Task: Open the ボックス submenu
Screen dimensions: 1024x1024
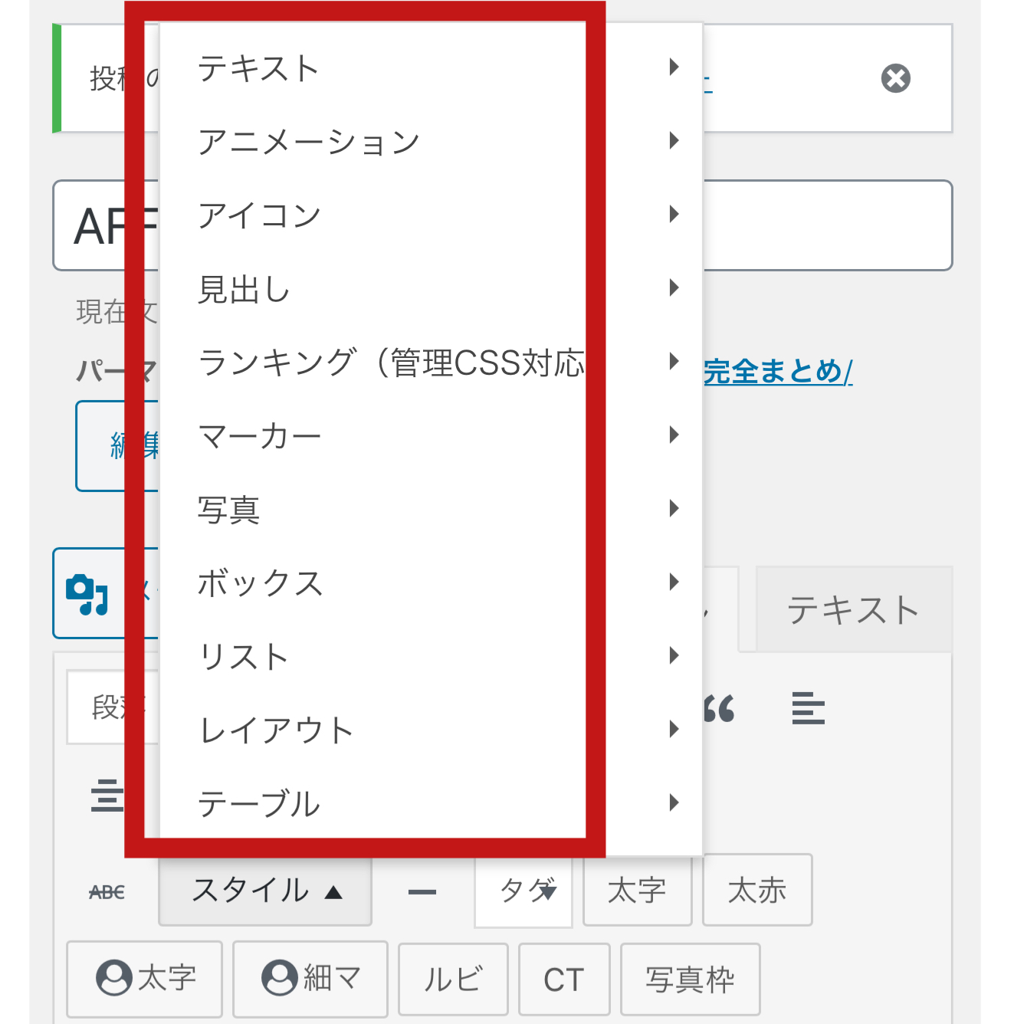Action: pos(431,583)
